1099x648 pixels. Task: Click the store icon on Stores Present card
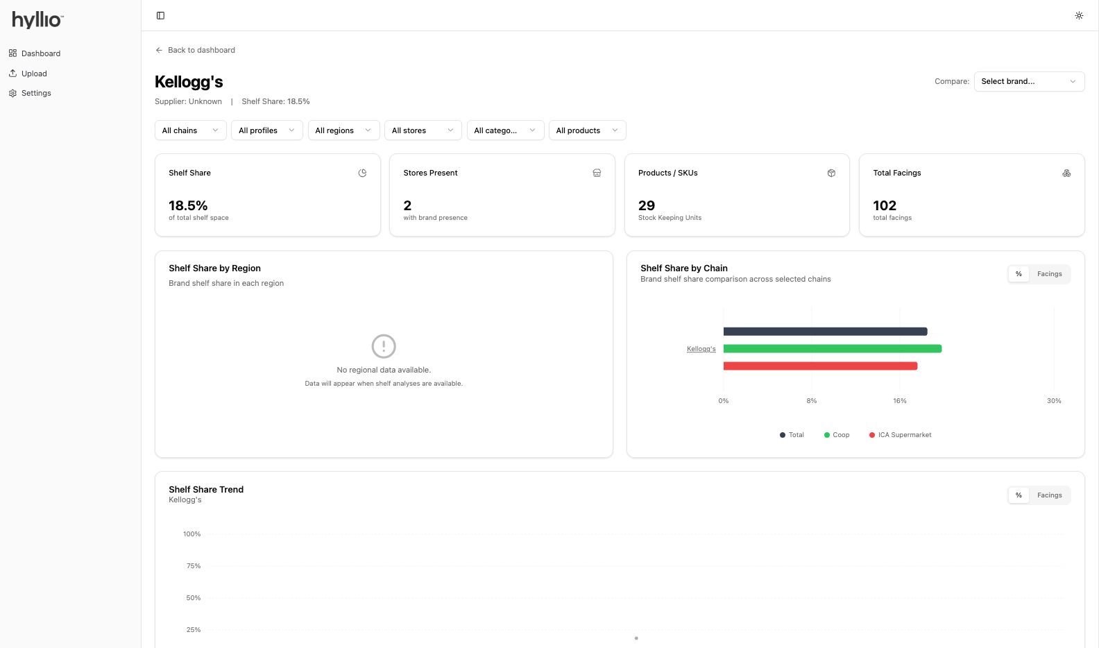point(597,173)
